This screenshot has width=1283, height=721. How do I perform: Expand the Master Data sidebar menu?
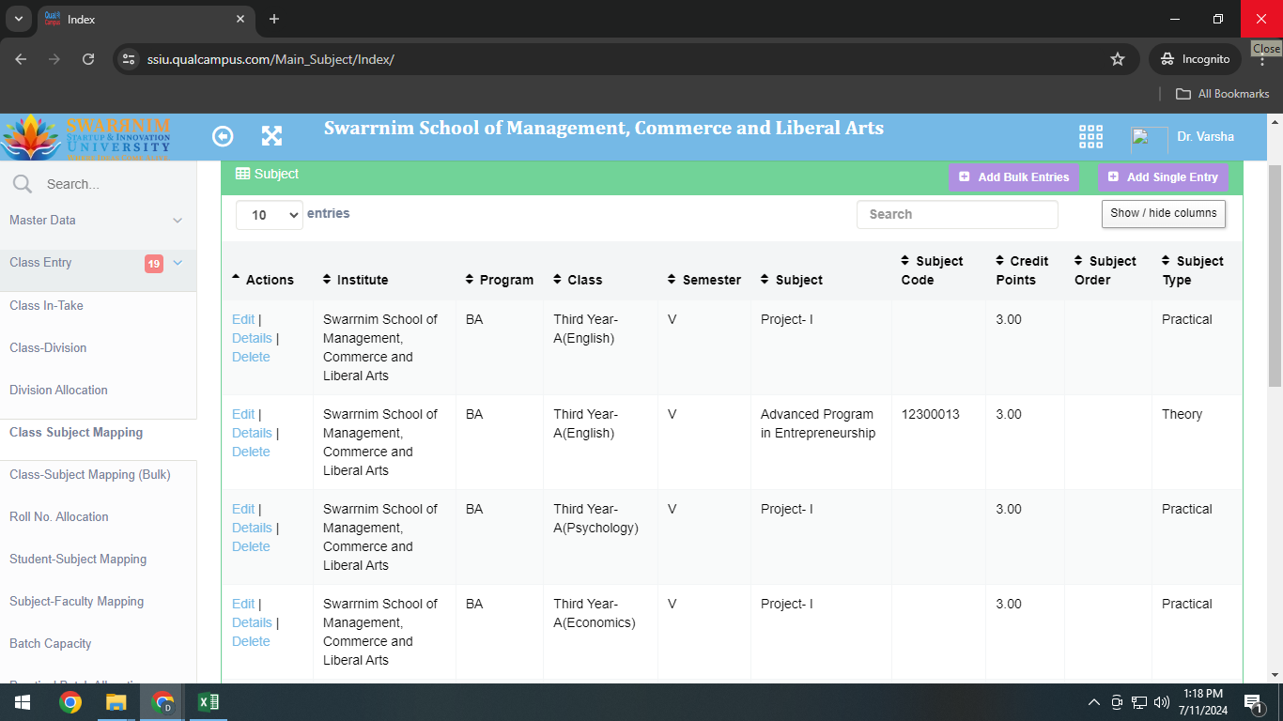pyautogui.click(x=98, y=220)
